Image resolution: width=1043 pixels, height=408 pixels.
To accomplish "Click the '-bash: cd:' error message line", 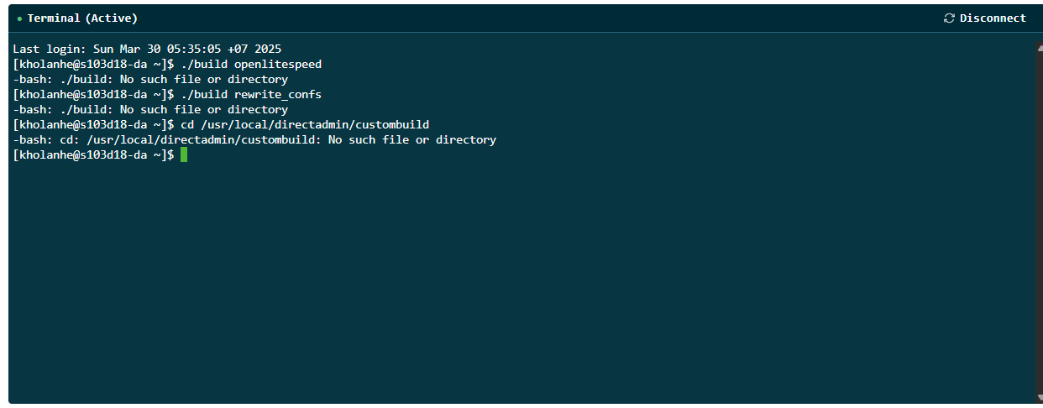I will [254, 139].
